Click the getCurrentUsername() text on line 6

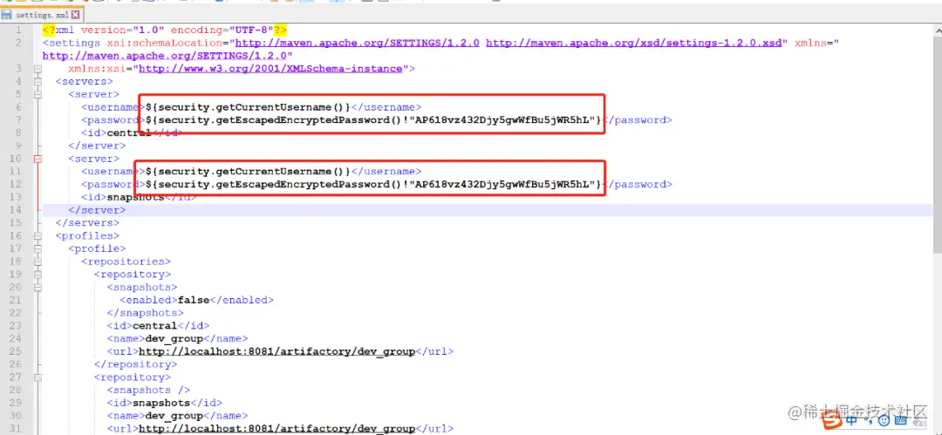[248, 107]
